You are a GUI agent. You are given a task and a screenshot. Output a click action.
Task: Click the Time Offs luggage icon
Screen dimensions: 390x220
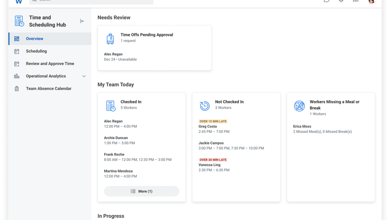click(x=110, y=39)
